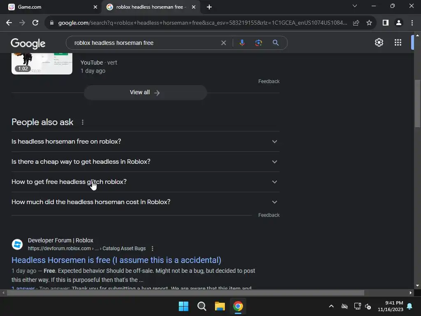Viewport: 421px width, 316px height.
Task: Expand 'How to get free headless glitch roblox?'
Action: (x=145, y=182)
